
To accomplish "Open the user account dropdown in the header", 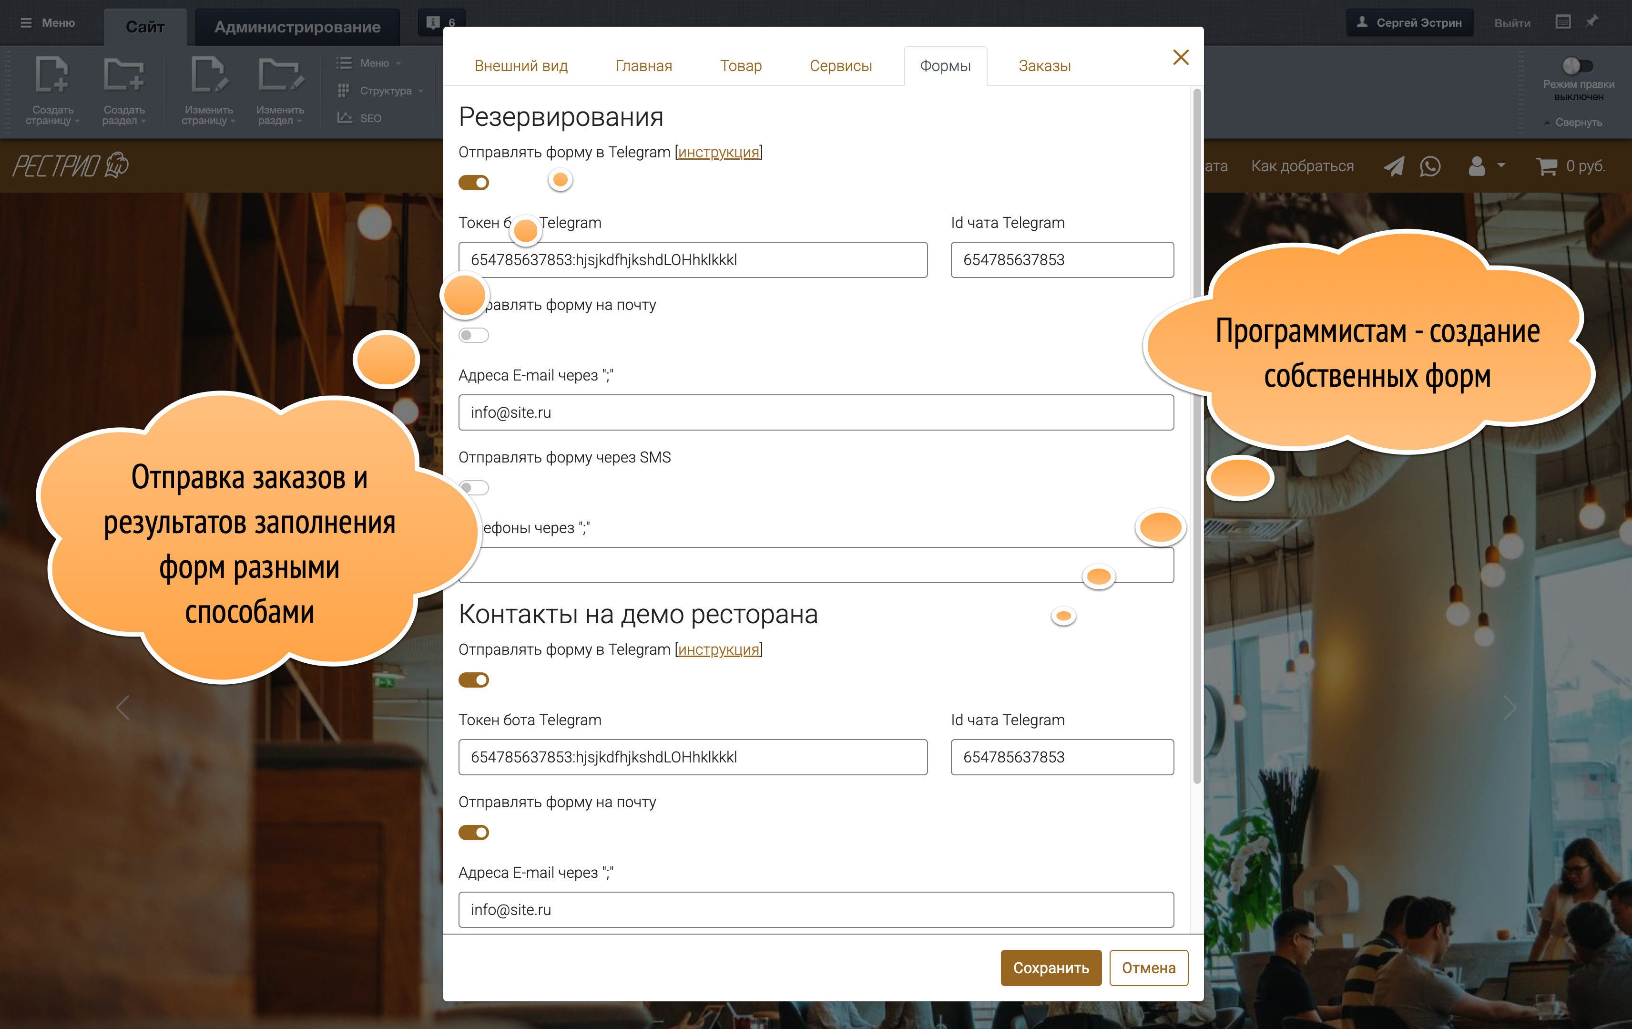I will 1485,166.
